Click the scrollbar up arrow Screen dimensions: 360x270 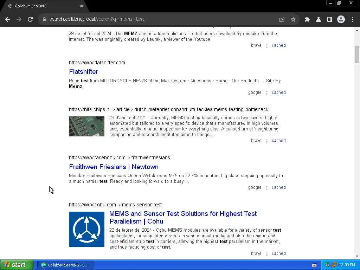[357, 30]
